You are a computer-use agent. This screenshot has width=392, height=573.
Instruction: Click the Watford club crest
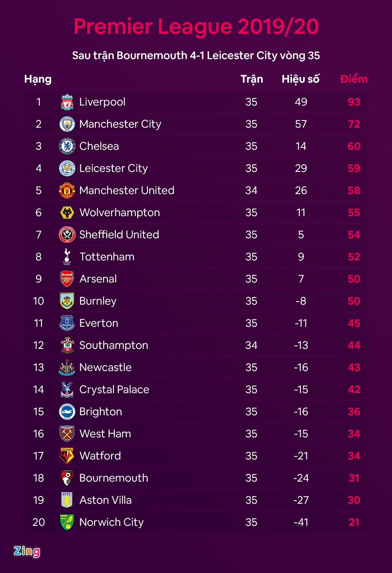coord(67,456)
